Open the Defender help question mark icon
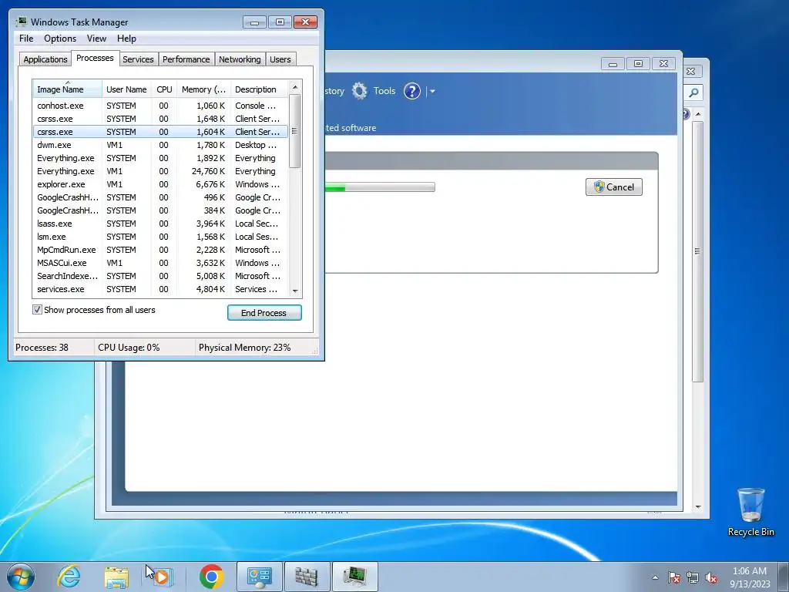The width and height of the screenshot is (789, 592). tap(411, 91)
